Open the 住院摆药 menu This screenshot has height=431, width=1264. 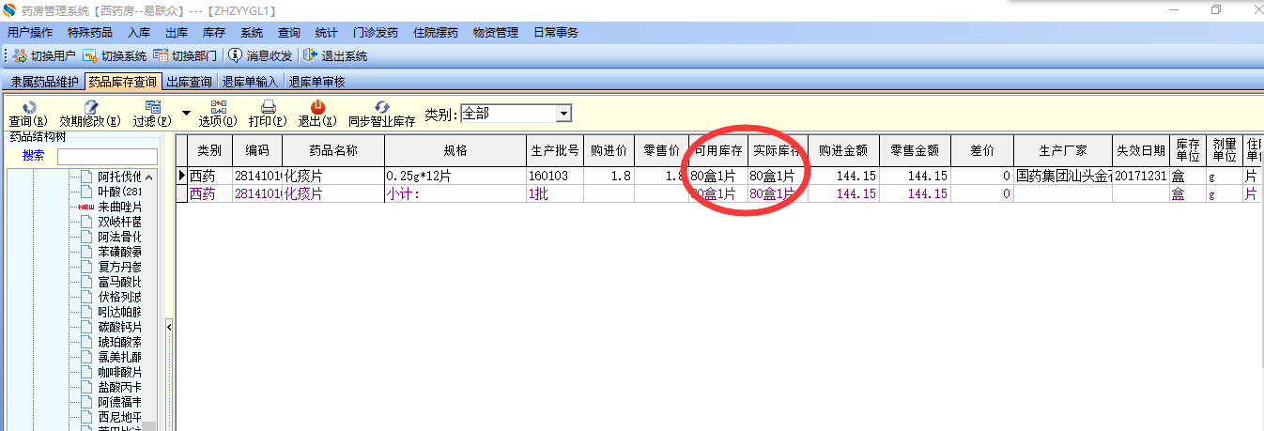tap(436, 32)
